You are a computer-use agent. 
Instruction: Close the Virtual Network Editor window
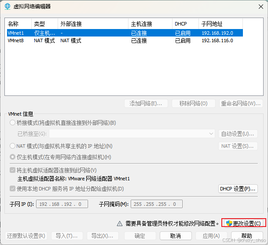click(261, 7)
